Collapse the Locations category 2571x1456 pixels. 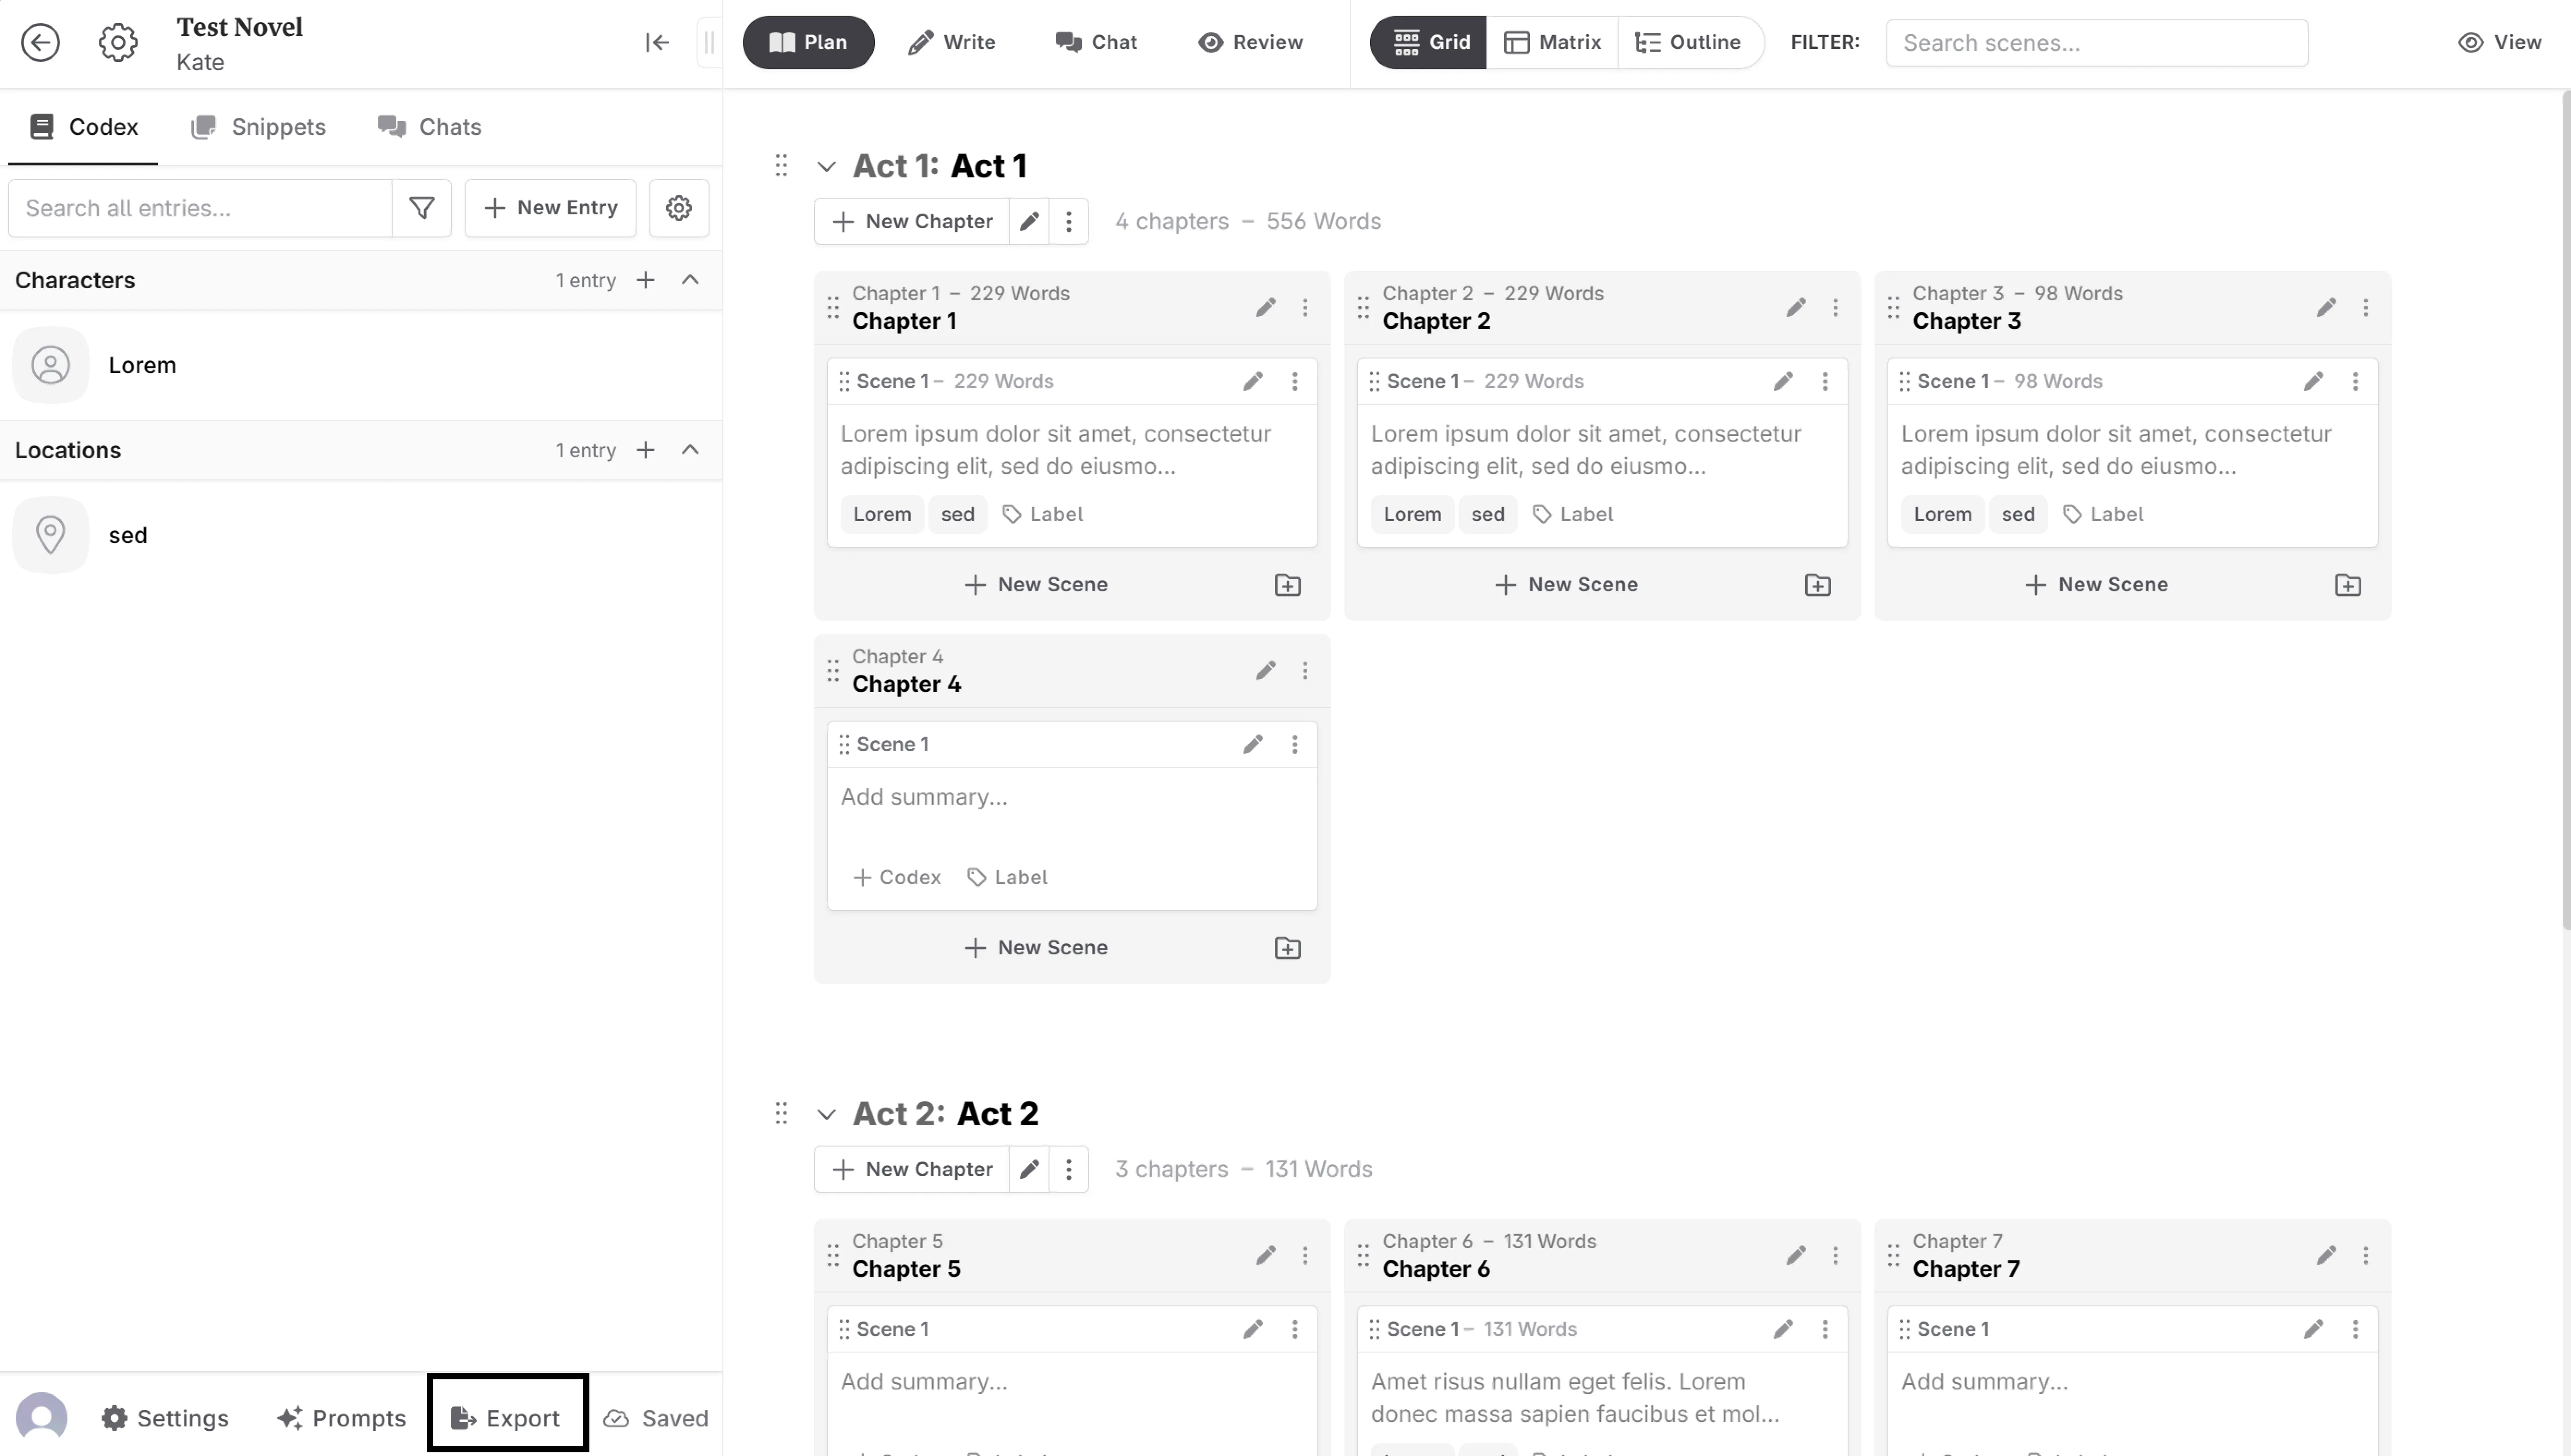tap(690, 450)
